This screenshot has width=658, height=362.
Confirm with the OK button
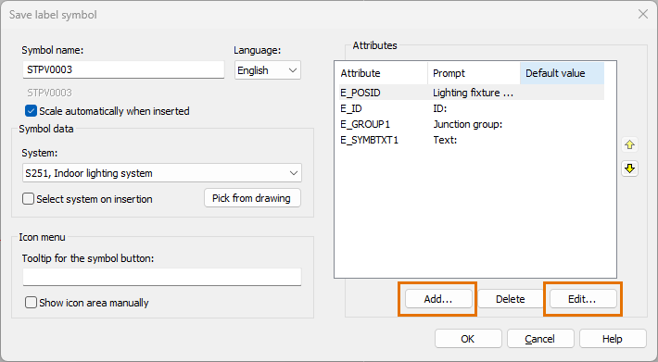(x=468, y=339)
